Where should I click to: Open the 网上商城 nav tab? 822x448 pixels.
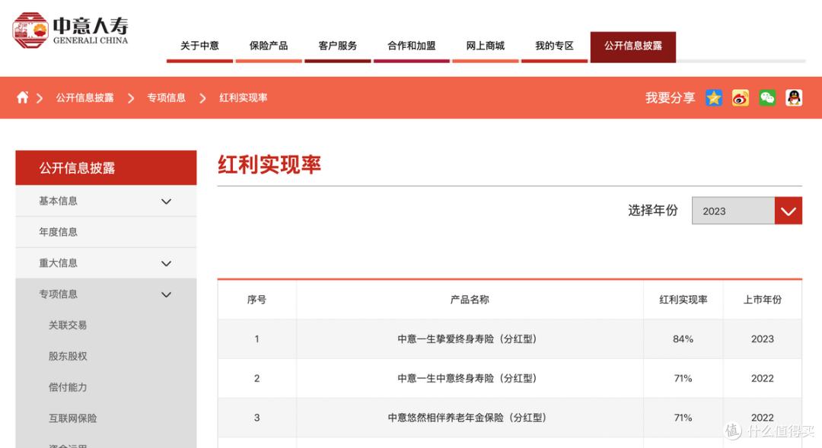[486, 46]
